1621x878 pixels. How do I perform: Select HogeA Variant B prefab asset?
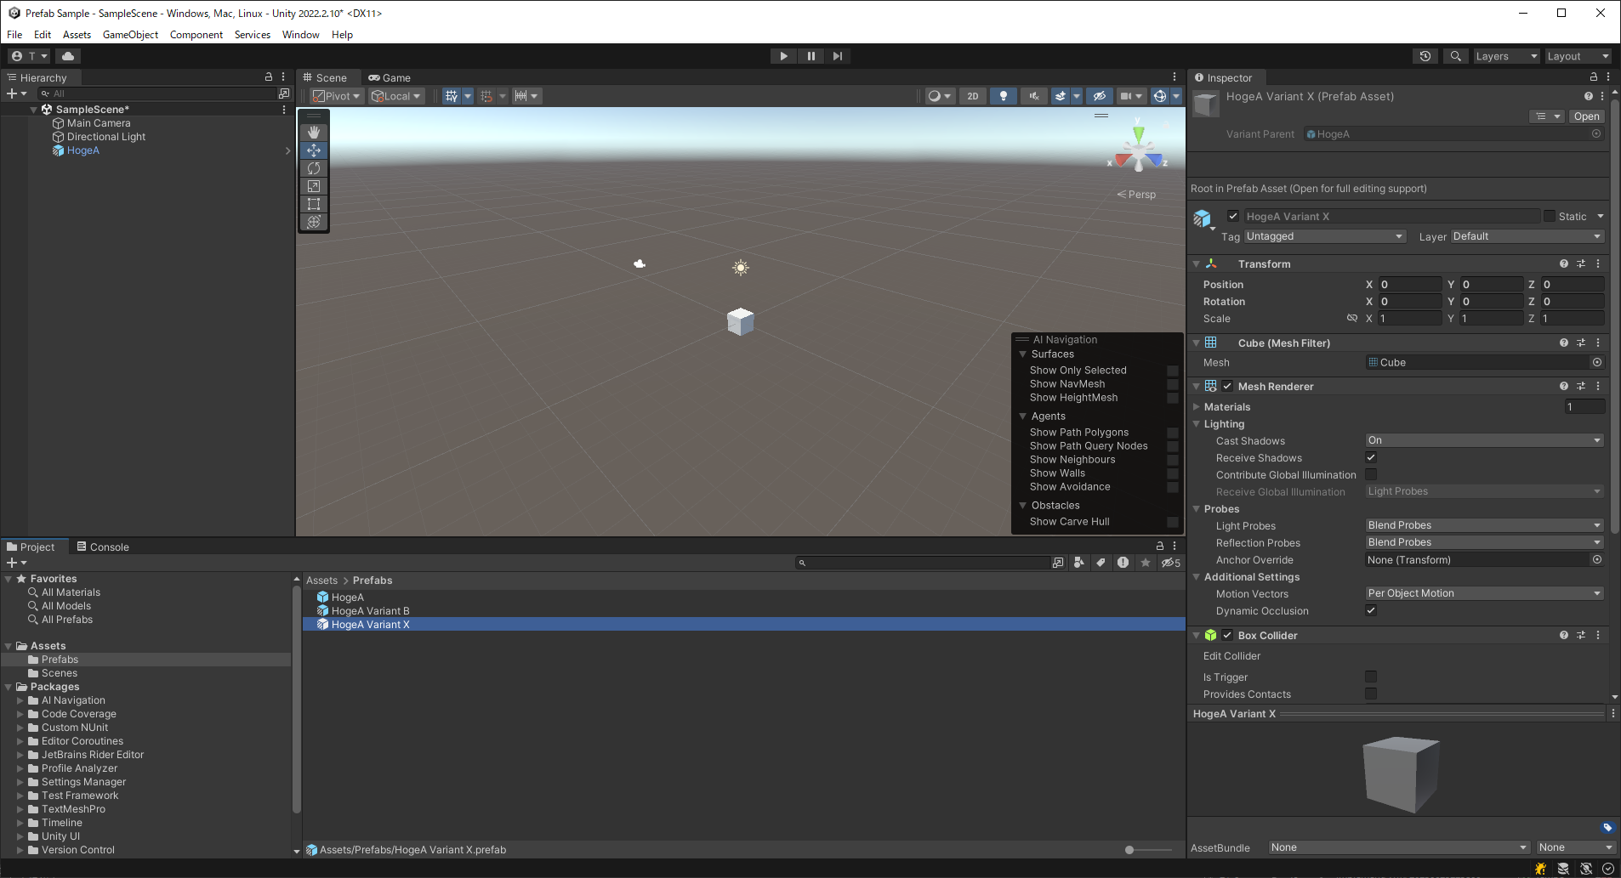click(370, 611)
